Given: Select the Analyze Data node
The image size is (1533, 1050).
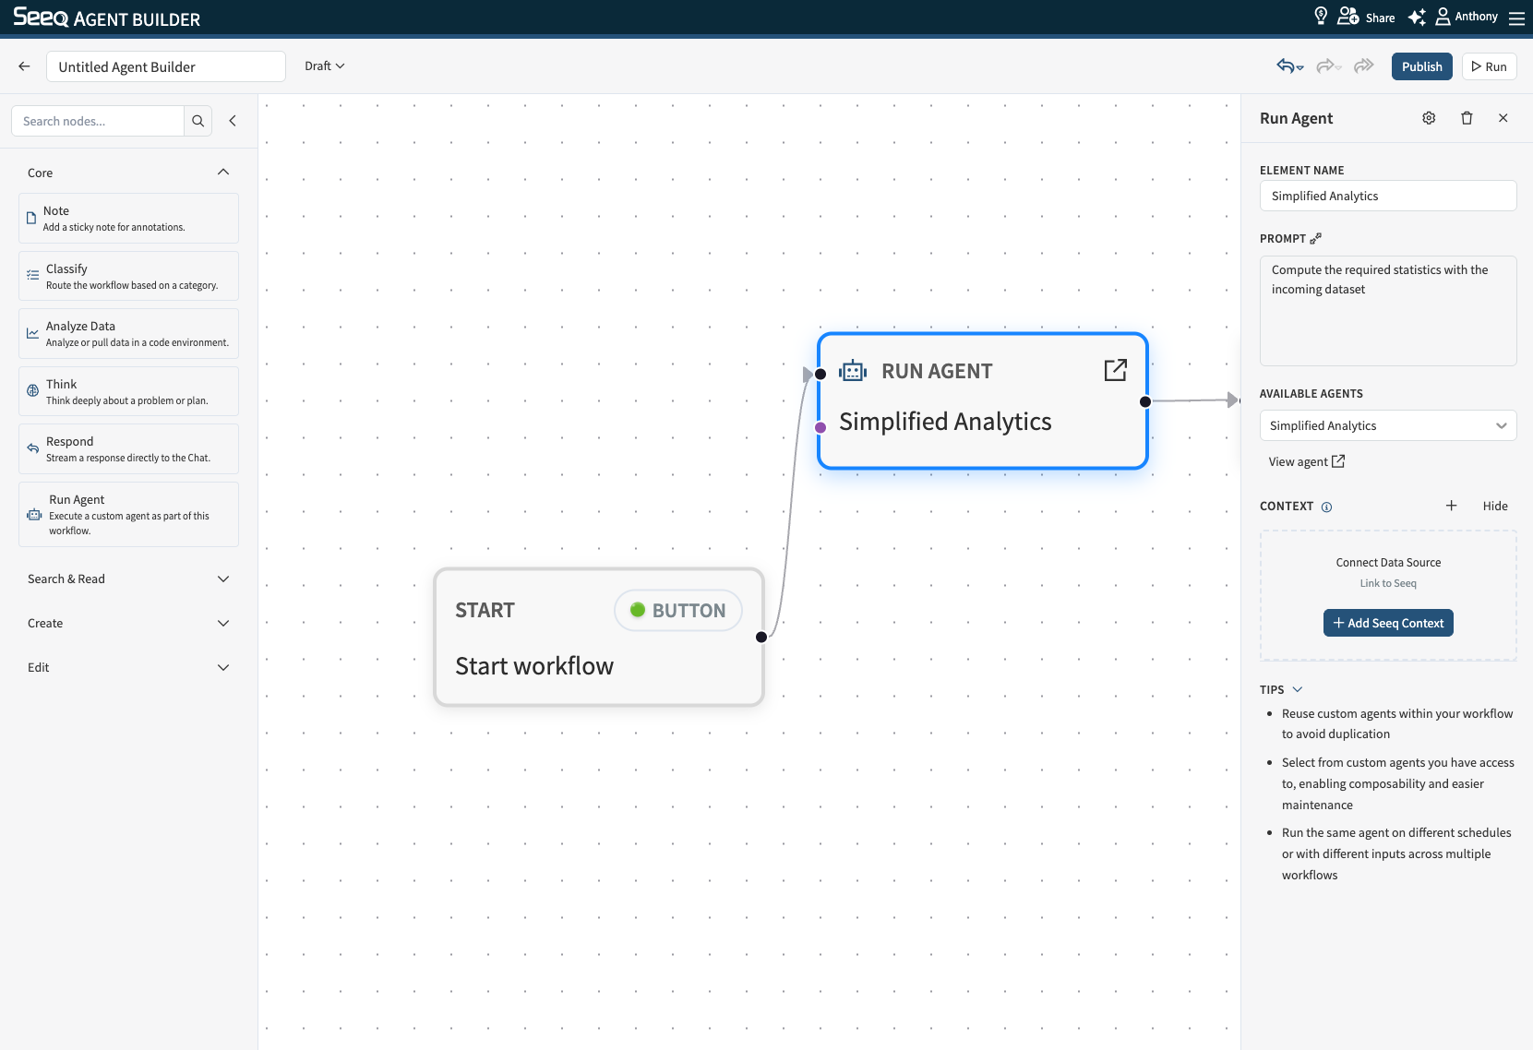Looking at the screenshot, I should tap(128, 333).
